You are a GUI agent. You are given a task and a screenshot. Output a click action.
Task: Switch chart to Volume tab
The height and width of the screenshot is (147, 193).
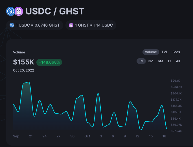pyautogui.click(x=151, y=52)
